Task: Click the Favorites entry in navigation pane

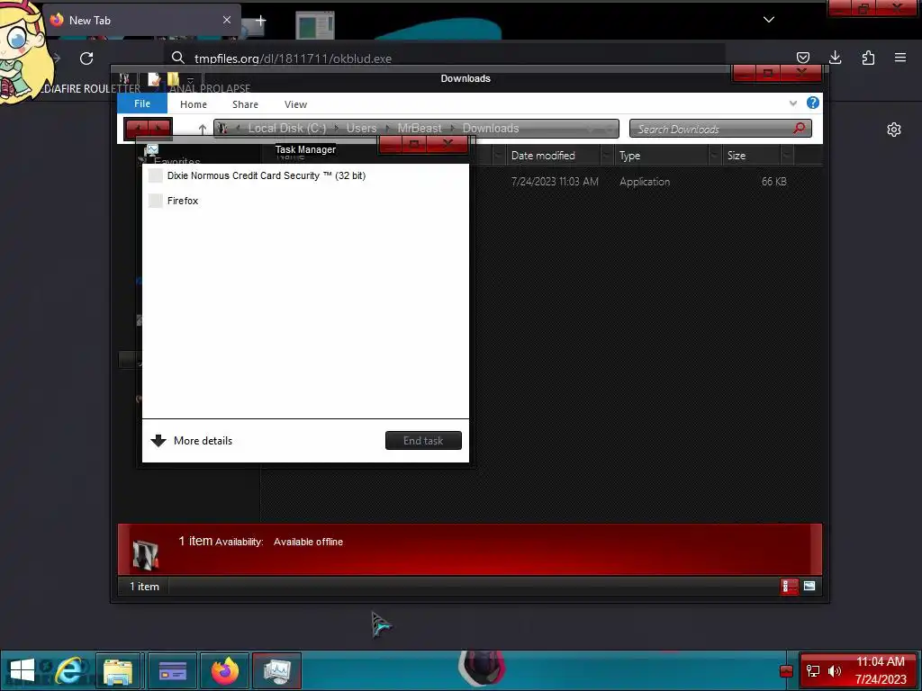Action: pyautogui.click(x=177, y=161)
